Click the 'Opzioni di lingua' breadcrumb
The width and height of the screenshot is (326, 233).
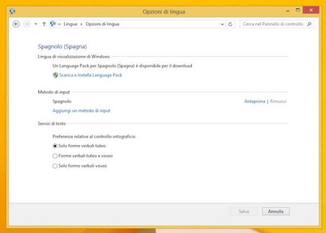click(102, 24)
